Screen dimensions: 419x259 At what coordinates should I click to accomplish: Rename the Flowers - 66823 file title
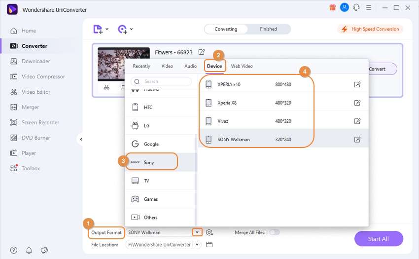[x=202, y=52]
